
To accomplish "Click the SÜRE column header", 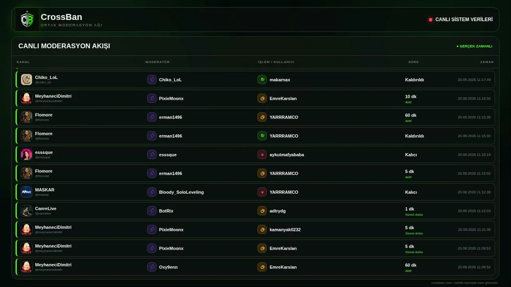I will point(414,62).
